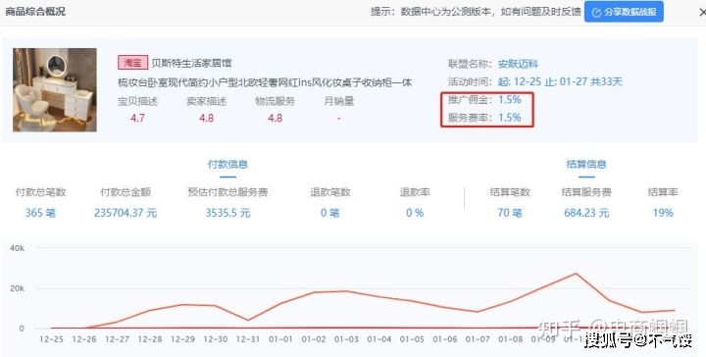The width and height of the screenshot is (706, 357).
Task: Click 预估付款总服务费 value 3535.5 元
Action: click(227, 213)
